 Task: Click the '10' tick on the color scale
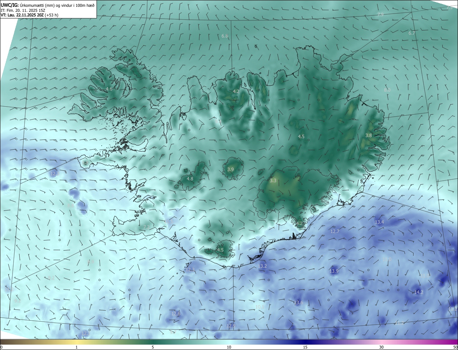[229, 347]
